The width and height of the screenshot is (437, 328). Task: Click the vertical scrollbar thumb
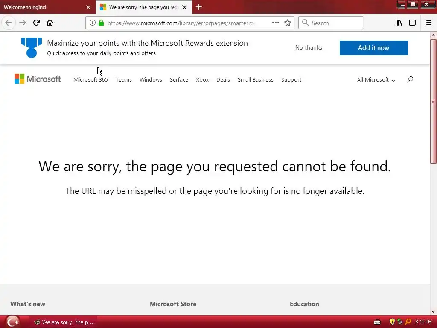click(x=433, y=101)
